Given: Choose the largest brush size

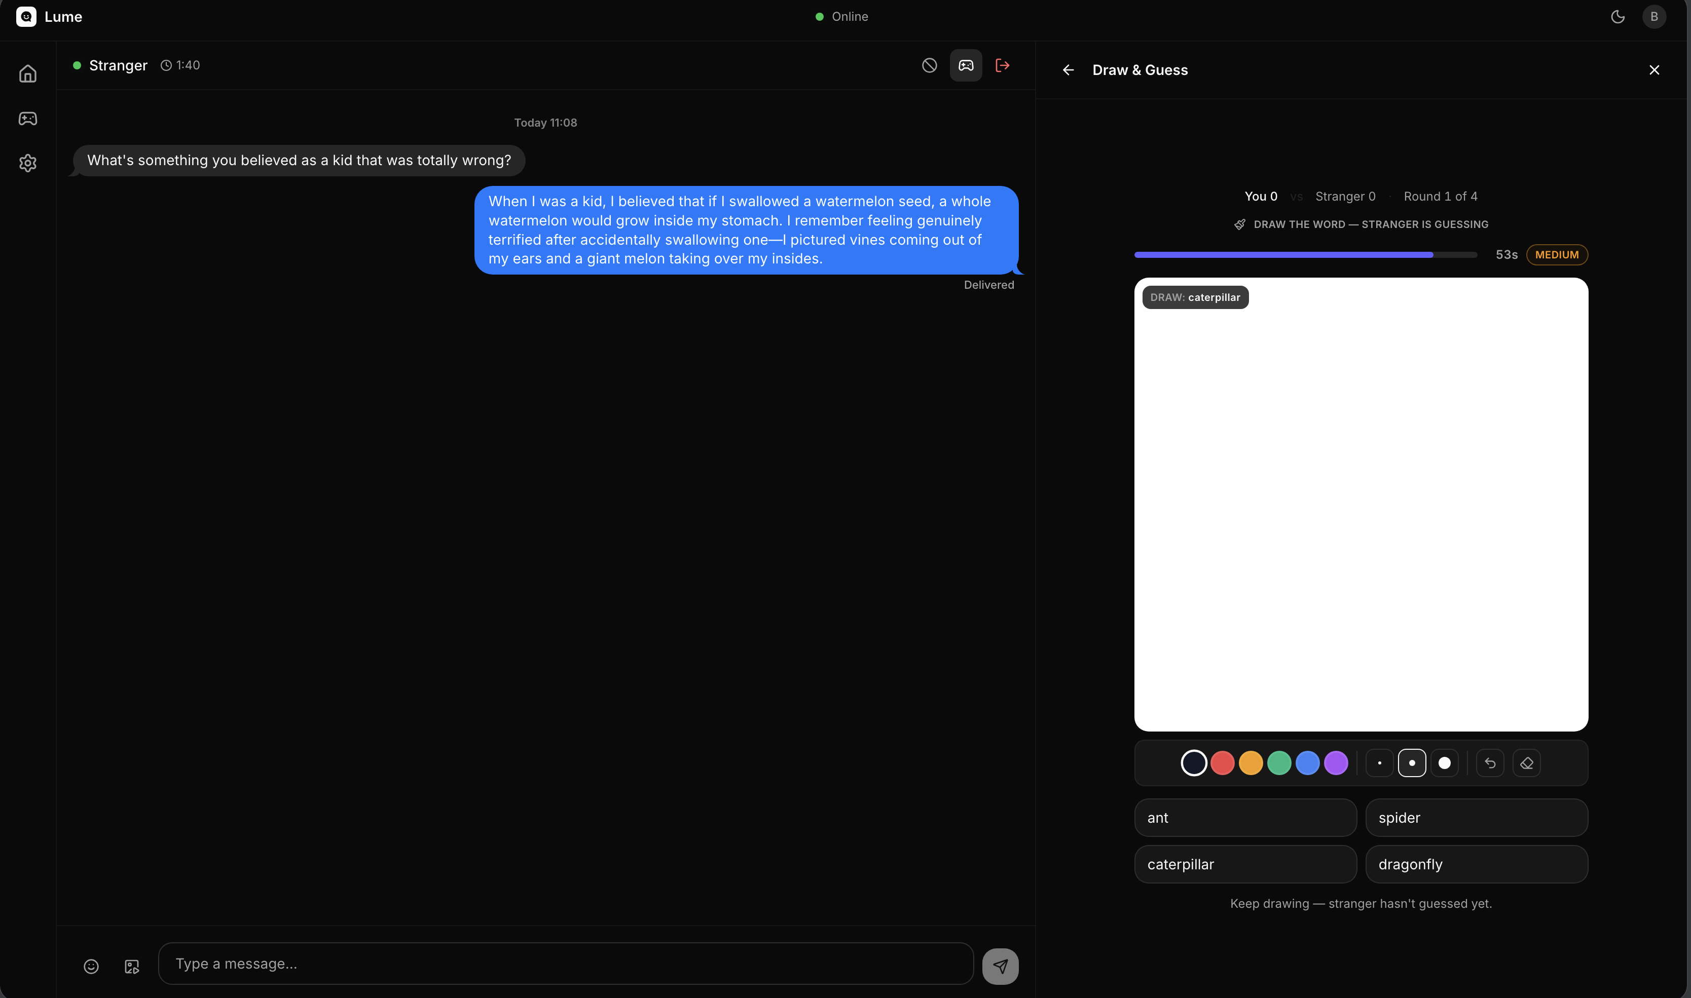Looking at the screenshot, I should tap(1444, 762).
